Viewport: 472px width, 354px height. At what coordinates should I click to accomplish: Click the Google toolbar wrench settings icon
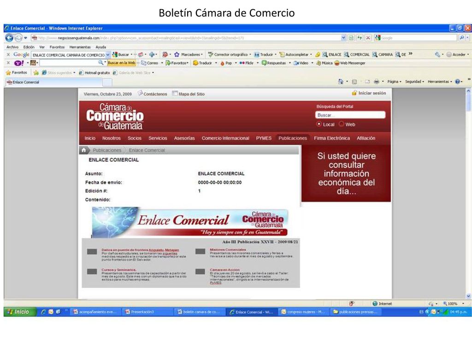437,54
